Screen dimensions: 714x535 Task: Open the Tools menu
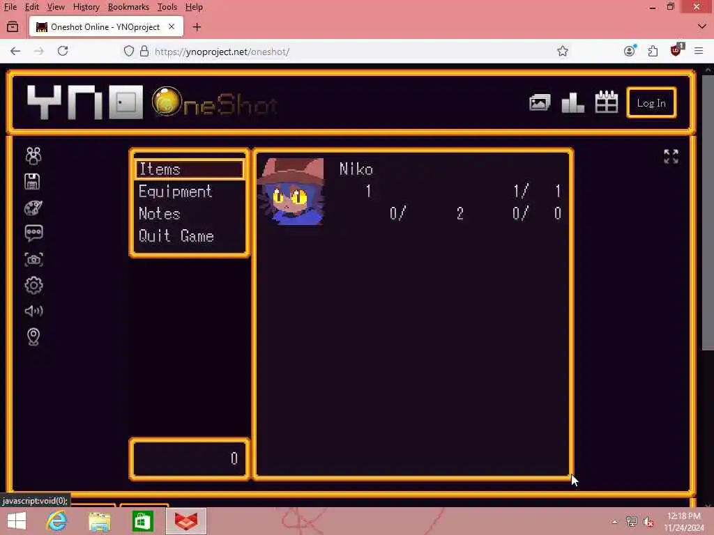click(167, 7)
